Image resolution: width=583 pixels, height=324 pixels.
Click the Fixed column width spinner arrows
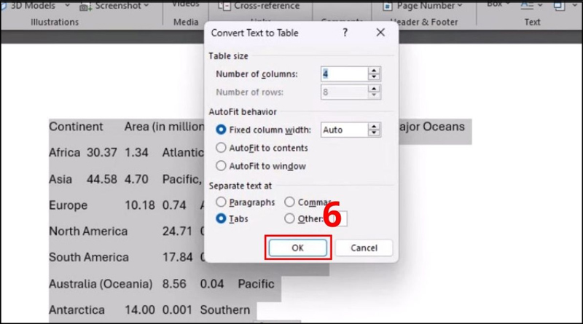[374, 130]
